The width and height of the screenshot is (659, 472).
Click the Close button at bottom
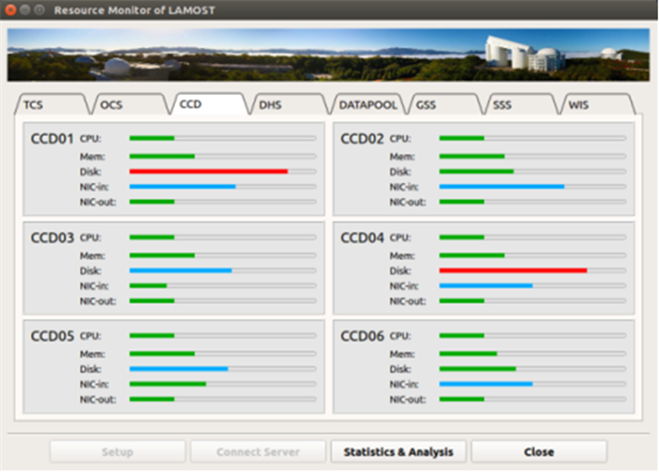538,451
